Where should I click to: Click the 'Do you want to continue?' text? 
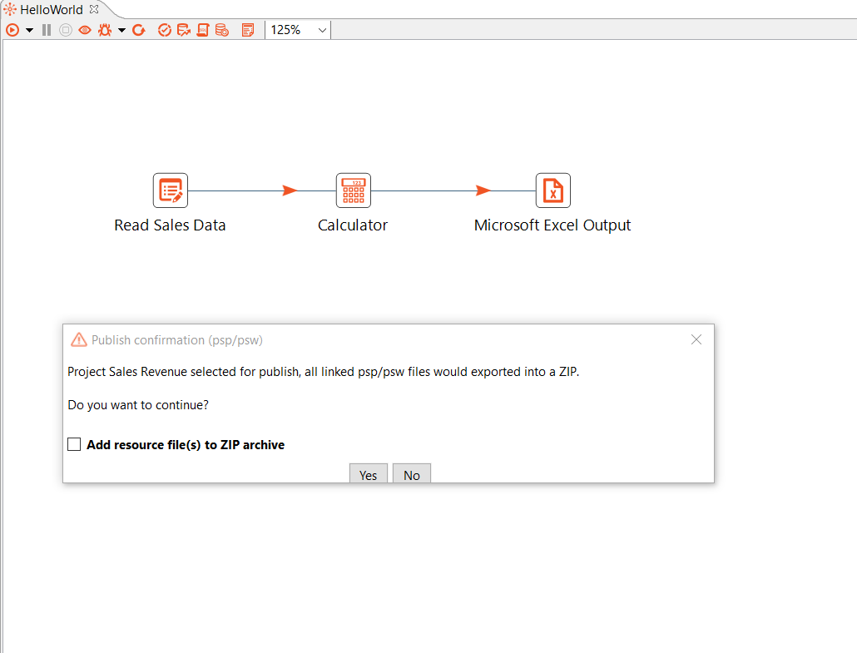[x=138, y=405]
